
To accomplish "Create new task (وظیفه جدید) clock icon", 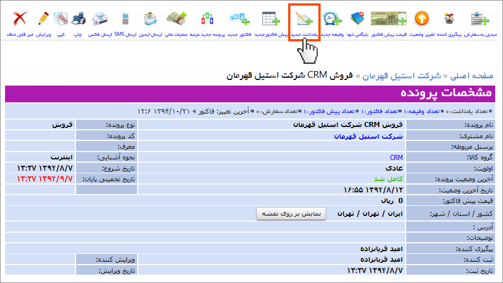I will 332,18.
